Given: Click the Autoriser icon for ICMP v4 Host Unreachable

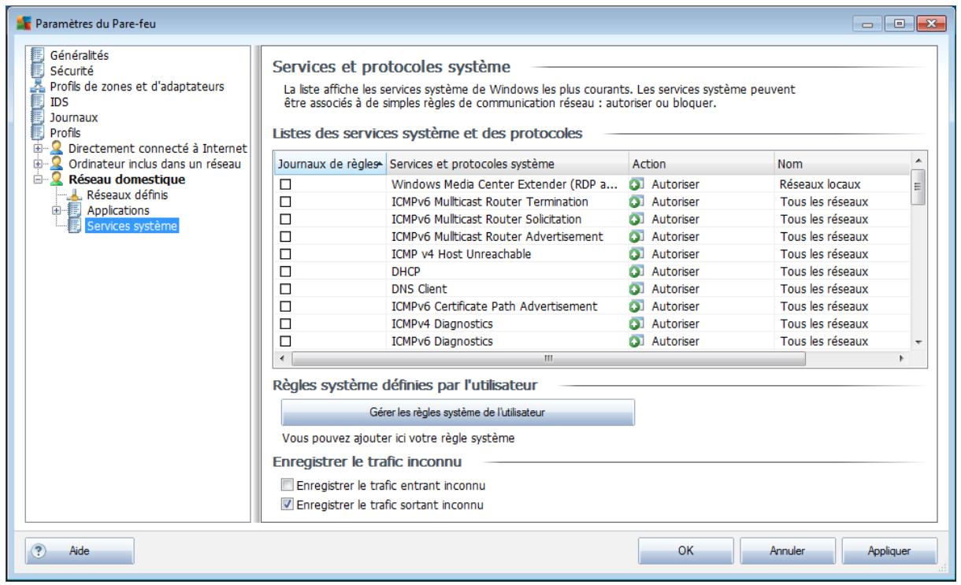Looking at the screenshot, I should pos(636,254).
